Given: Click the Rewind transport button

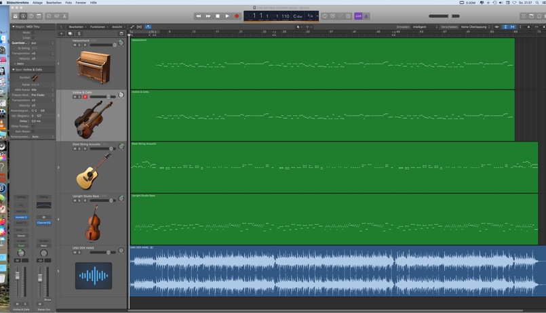Looking at the screenshot, I should pyautogui.click(x=198, y=16).
